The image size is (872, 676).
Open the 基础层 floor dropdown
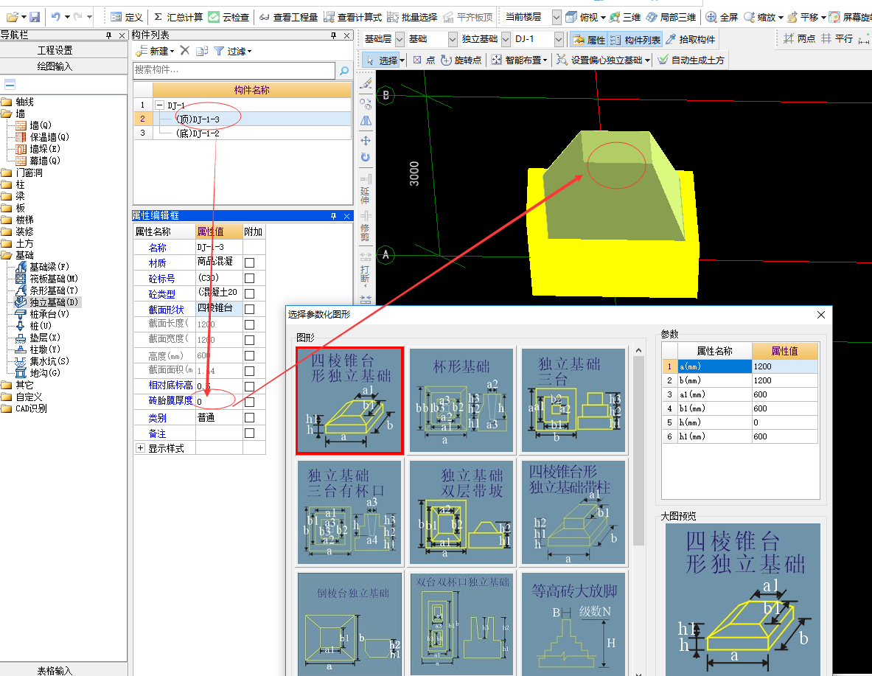point(400,40)
